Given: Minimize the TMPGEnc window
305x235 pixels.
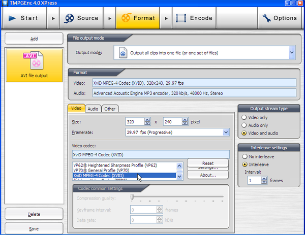Looking at the screenshot, I should tap(288, 3).
